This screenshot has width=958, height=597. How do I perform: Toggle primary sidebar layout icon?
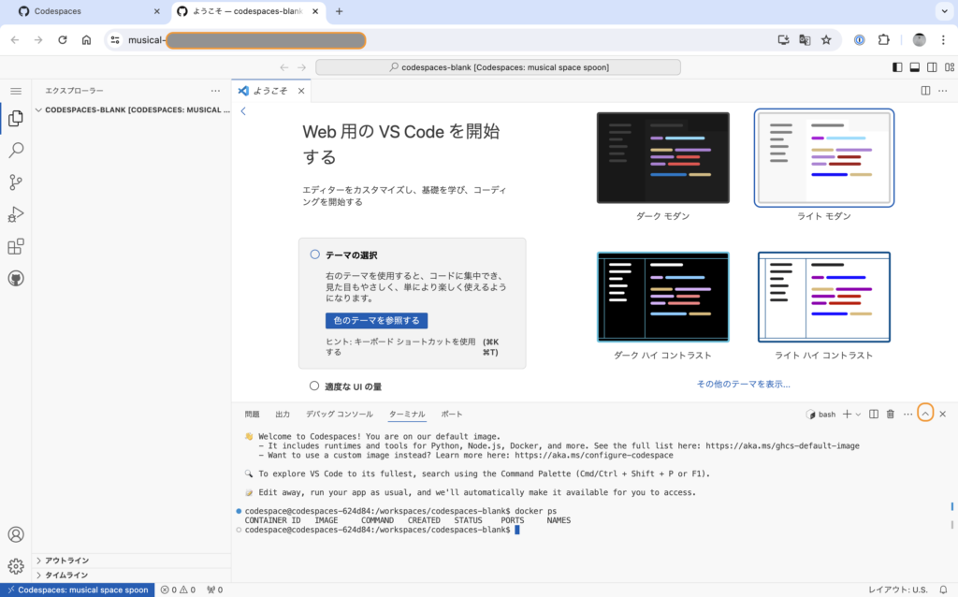click(x=897, y=67)
